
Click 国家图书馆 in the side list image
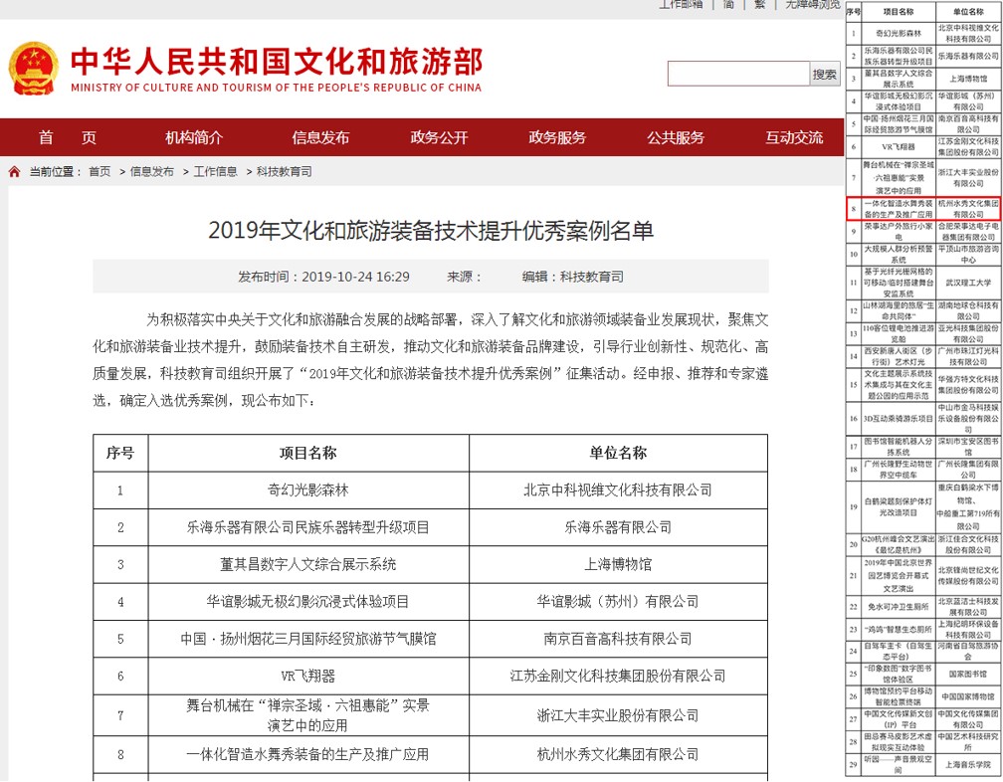(x=968, y=674)
